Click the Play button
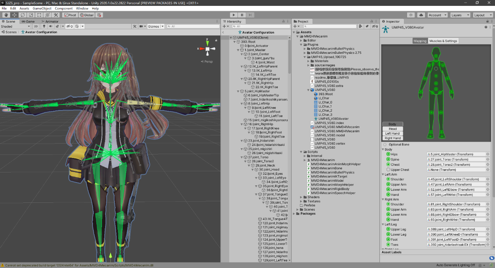 click(x=234, y=15)
